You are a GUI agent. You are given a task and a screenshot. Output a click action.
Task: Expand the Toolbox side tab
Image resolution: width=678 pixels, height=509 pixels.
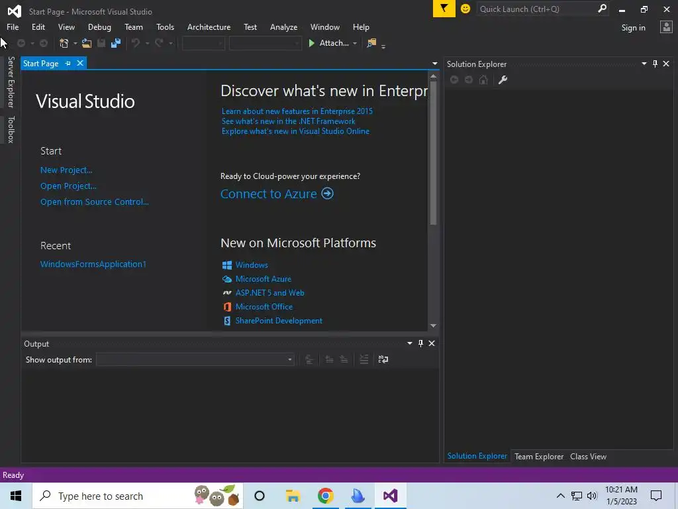11,129
